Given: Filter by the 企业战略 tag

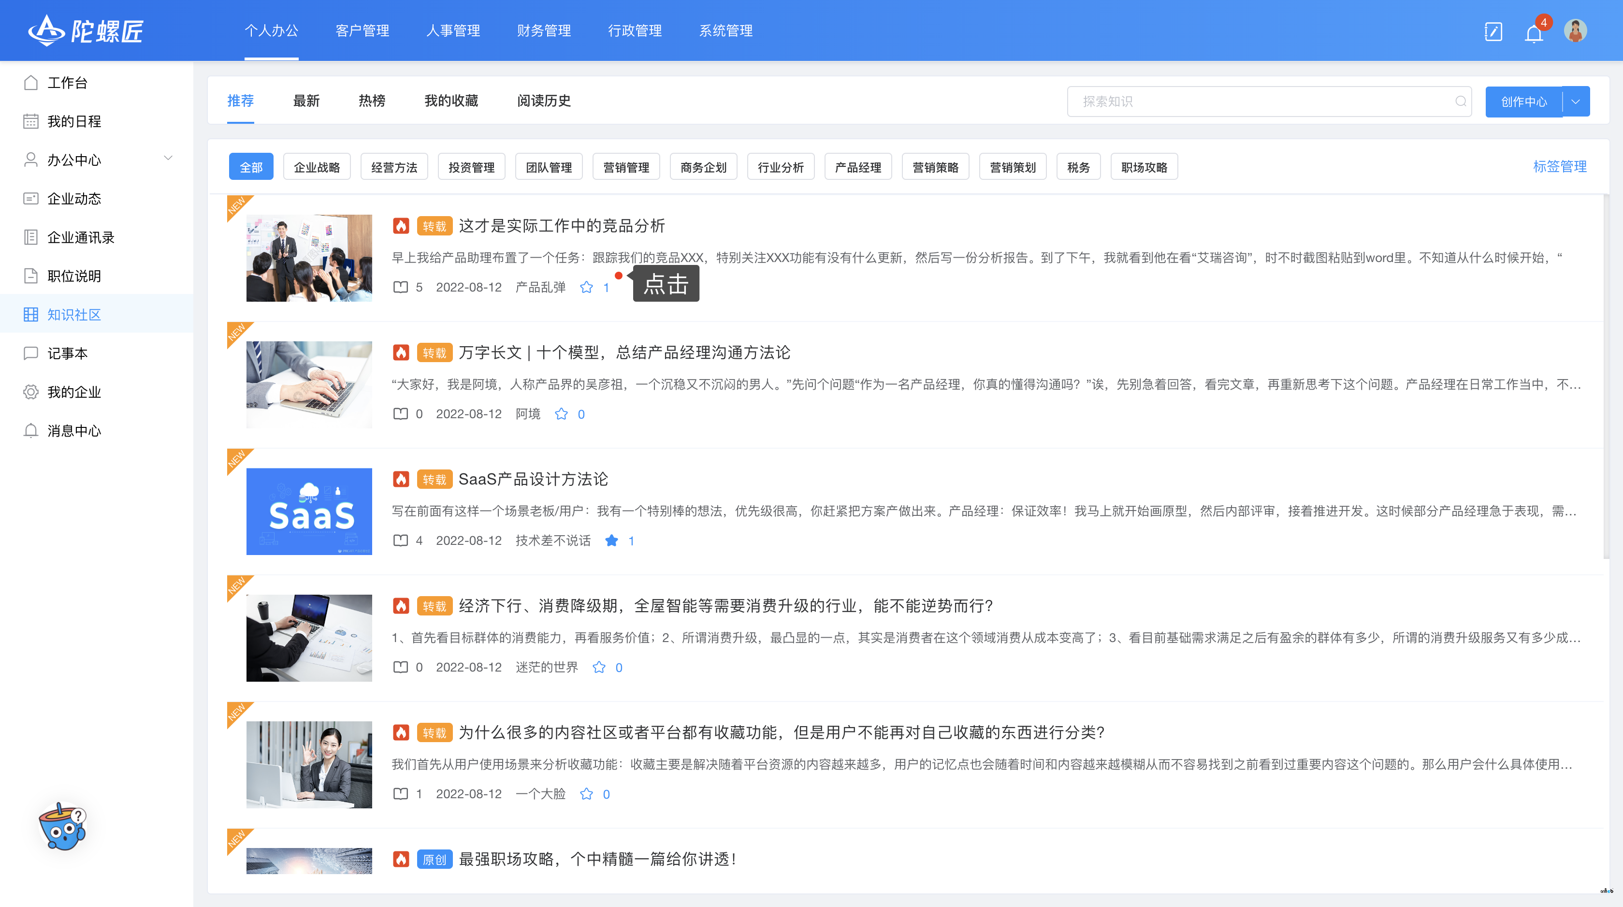Looking at the screenshot, I should coord(316,167).
